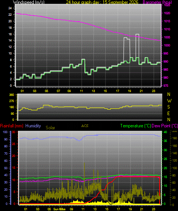Click the W compass letter
Viewport: 178px width, 211px height.
(169, 101)
